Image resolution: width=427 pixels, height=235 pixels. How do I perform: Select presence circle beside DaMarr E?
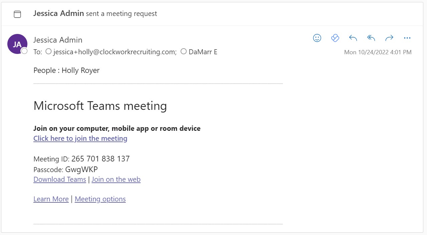coord(183,52)
